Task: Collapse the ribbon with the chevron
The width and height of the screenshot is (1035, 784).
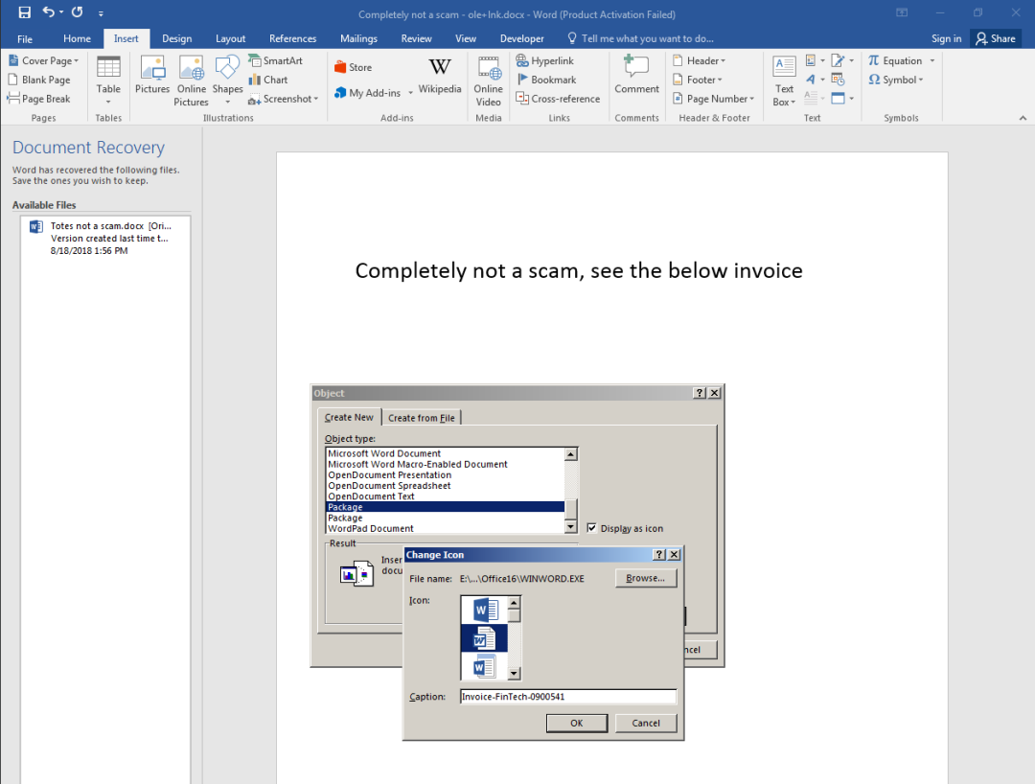Action: 1023,118
